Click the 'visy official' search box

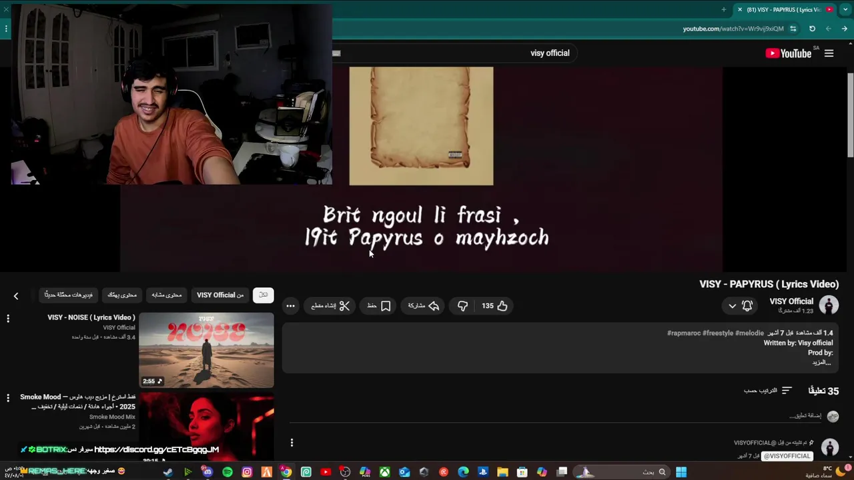(454, 53)
